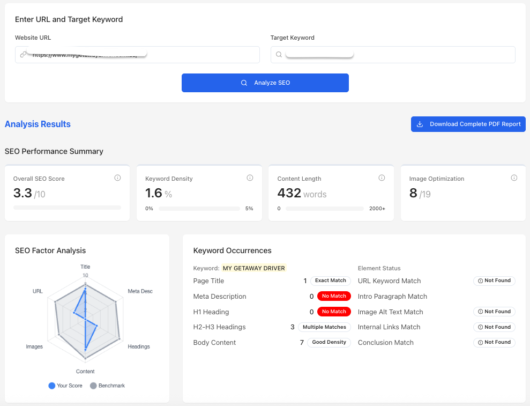
Task: Click the search icon in Target Keyword field
Action: pos(279,55)
